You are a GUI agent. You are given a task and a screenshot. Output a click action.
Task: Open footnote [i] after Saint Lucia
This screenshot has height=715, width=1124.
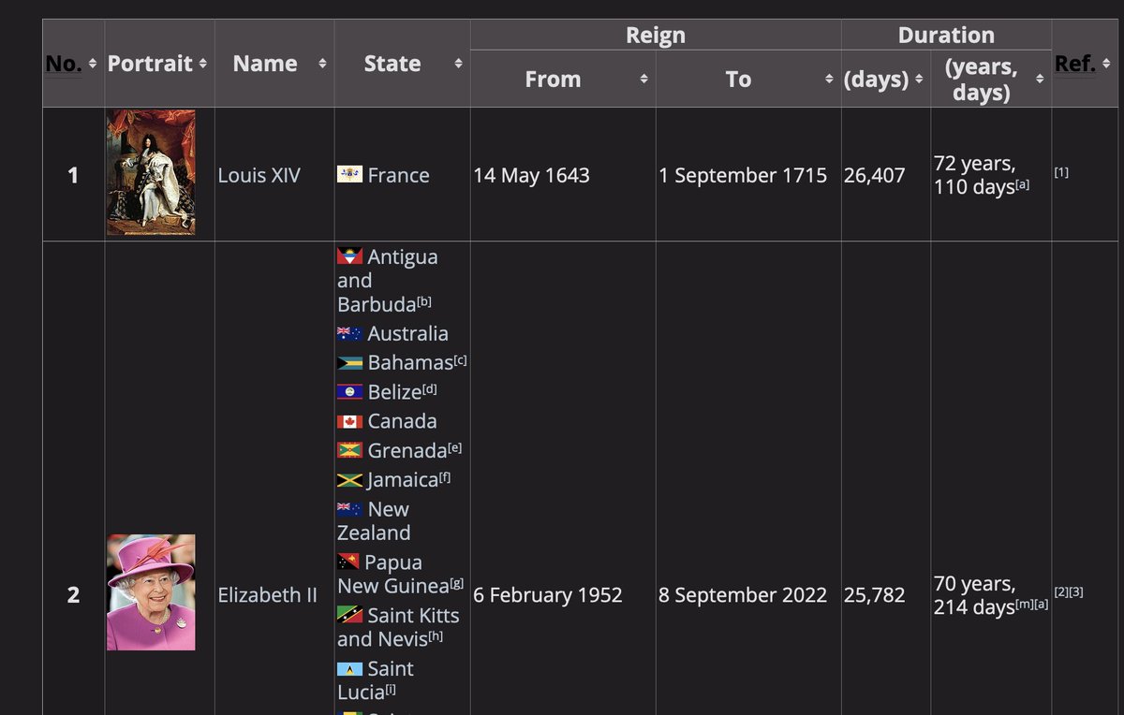coord(391,690)
